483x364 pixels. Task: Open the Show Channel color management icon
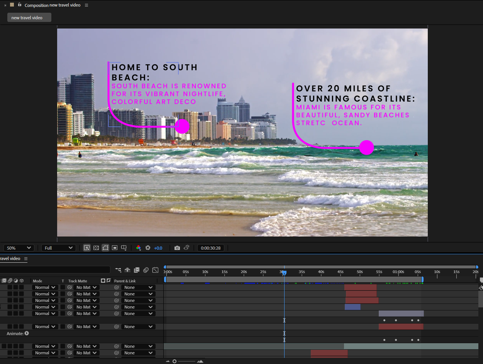pos(139,248)
